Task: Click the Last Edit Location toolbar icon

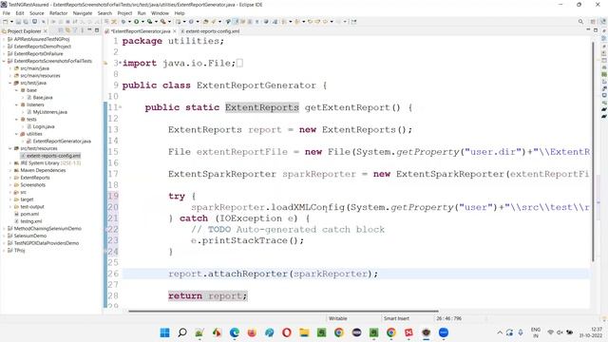Action: [311, 22]
